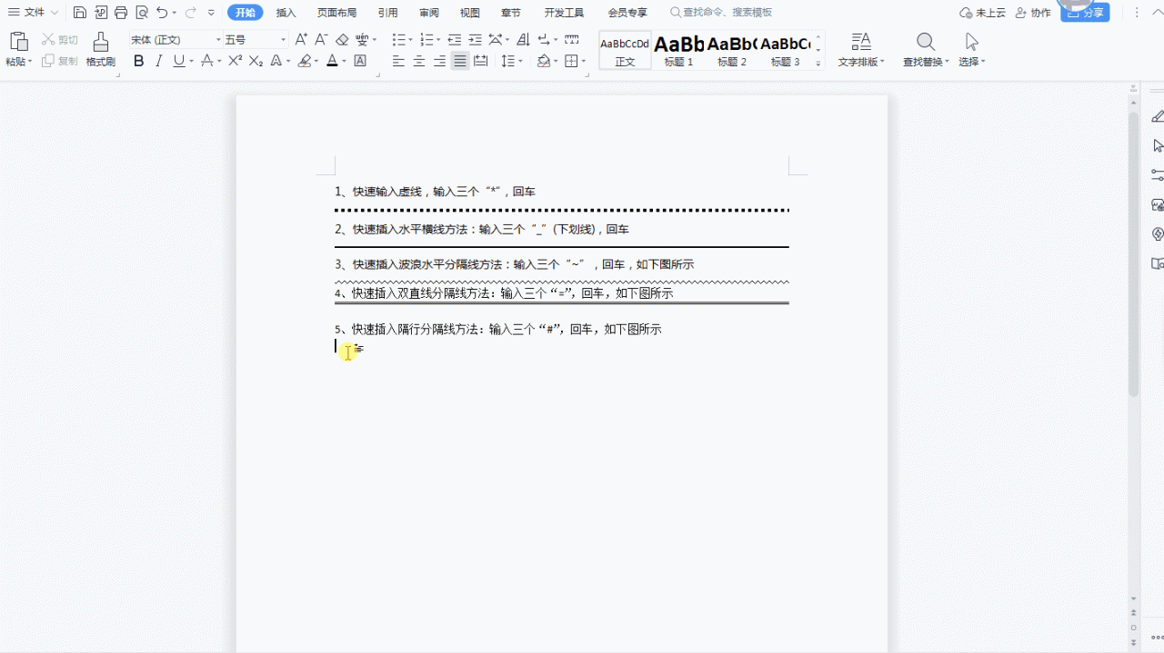The height and width of the screenshot is (653, 1164).
Task: Click the text highlight color button
Action: 305,61
